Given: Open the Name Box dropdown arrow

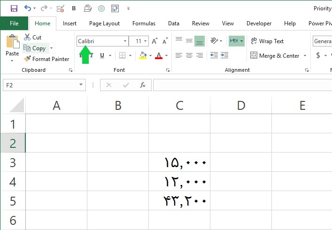Looking at the screenshot, I should [x=81, y=85].
